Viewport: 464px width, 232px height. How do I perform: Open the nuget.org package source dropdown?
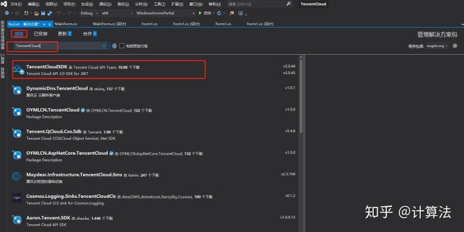[x=437, y=46]
